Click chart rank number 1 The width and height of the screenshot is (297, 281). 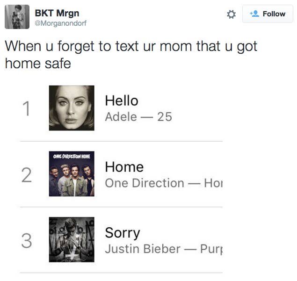[x=27, y=109]
